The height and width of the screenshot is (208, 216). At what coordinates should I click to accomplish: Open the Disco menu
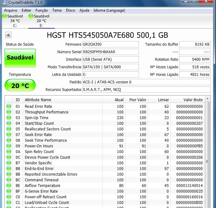tap(70, 10)
